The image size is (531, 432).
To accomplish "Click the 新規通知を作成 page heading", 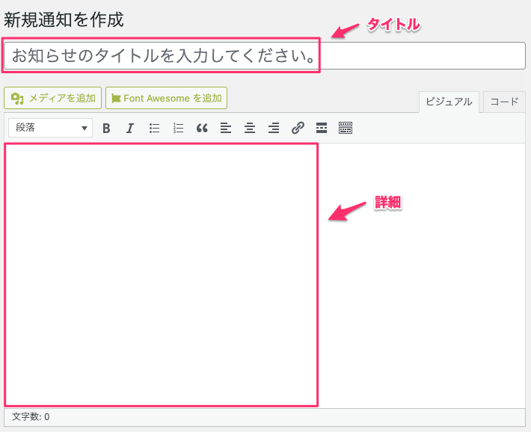I will tap(64, 19).
